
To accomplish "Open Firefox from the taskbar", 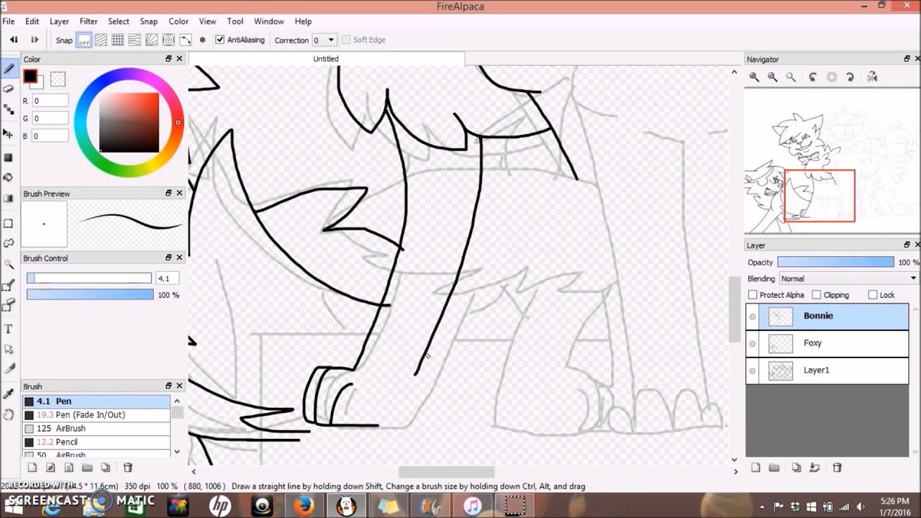I will 304,506.
